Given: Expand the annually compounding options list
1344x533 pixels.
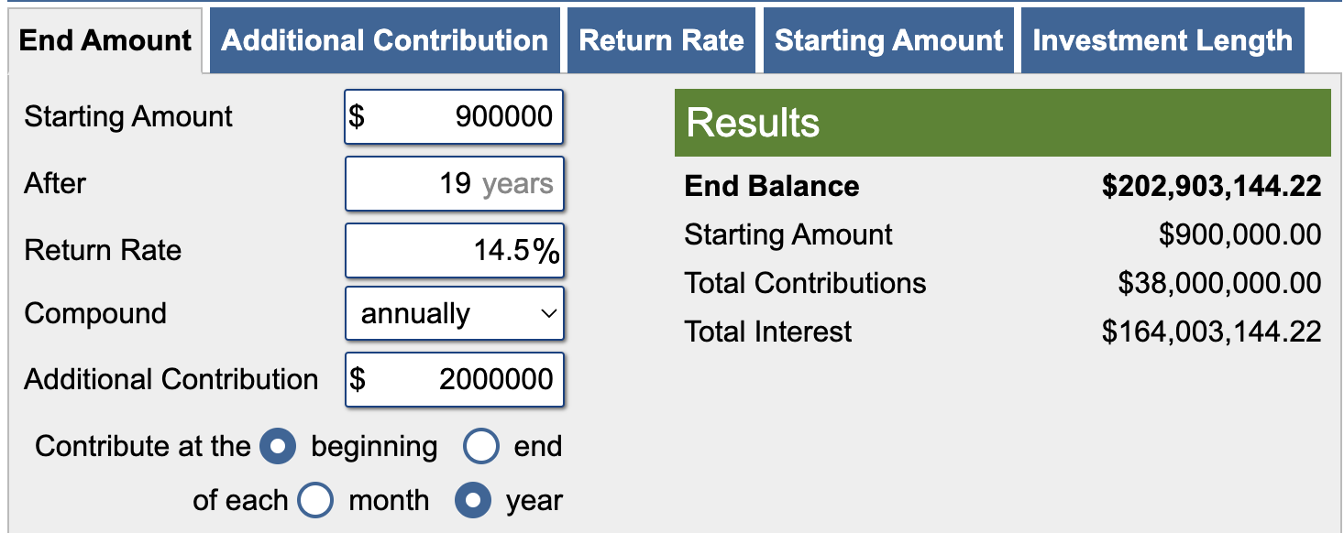Looking at the screenshot, I should pyautogui.click(x=454, y=313).
